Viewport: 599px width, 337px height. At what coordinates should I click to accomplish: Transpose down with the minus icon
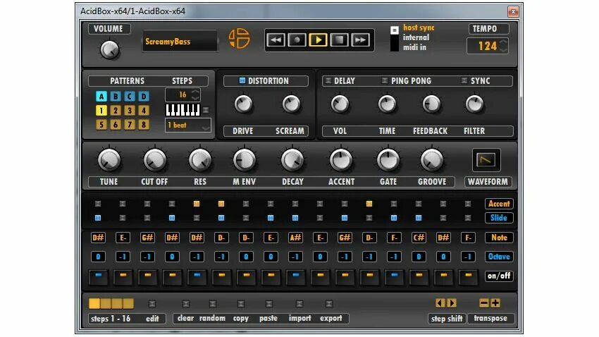click(x=484, y=303)
